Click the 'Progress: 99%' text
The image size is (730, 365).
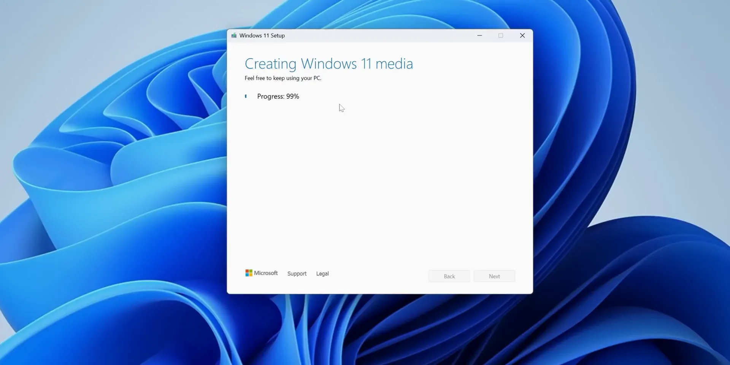pos(278,97)
